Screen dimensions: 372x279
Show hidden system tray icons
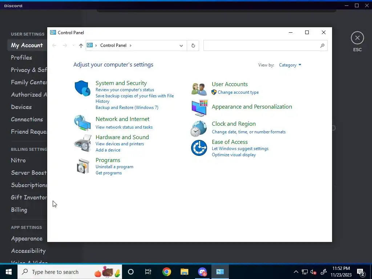click(296, 272)
